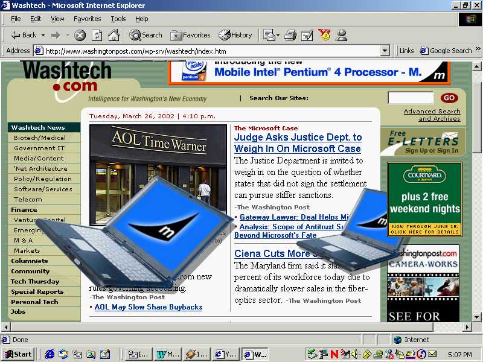This screenshot has width=483, height=362.
Task: Click the vertical scrollbar up arrow
Action: coord(476,66)
